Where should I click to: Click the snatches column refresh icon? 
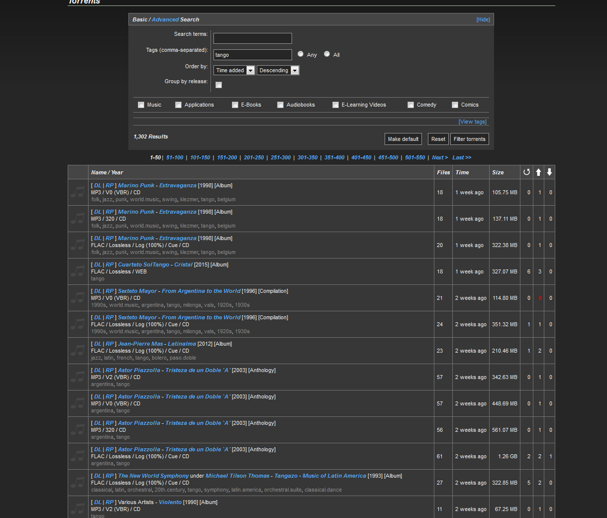(526, 172)
